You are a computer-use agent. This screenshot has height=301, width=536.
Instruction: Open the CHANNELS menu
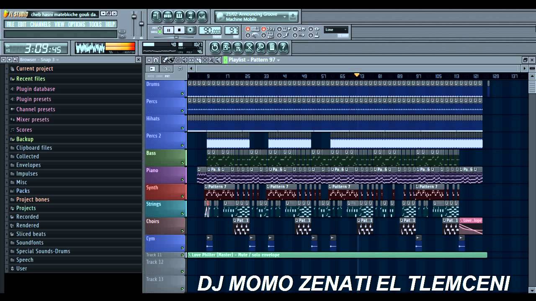click(x=41, y=24)
